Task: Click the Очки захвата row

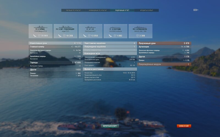Action: (x=110, y=65)
